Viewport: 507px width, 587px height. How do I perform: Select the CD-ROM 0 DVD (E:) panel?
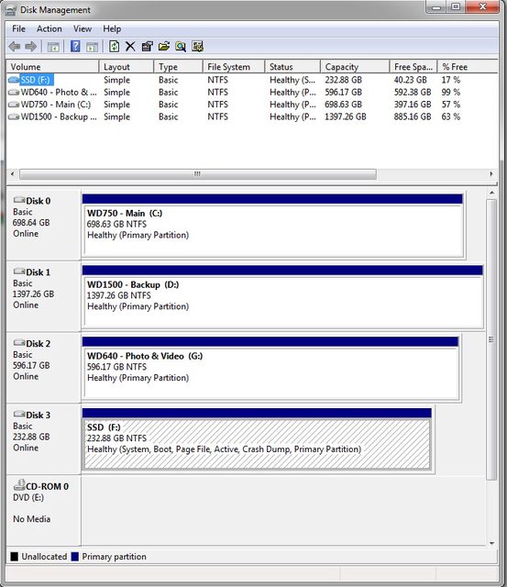[x=43, y=511]
